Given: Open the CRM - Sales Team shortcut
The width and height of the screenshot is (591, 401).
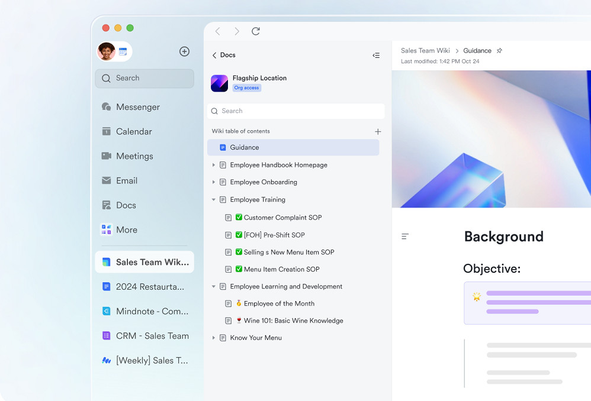Looking at the screenshot, I should [152, 336].
